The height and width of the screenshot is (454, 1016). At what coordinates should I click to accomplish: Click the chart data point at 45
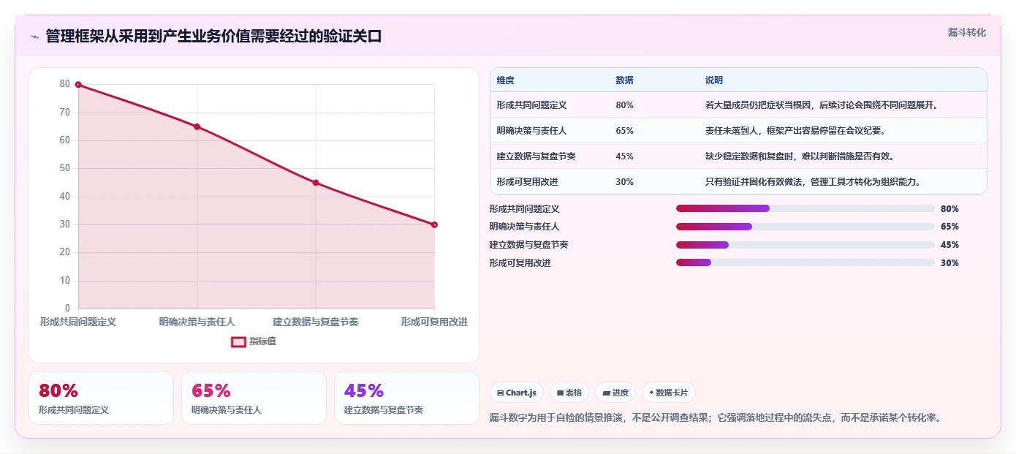click(x=316, y=183)
